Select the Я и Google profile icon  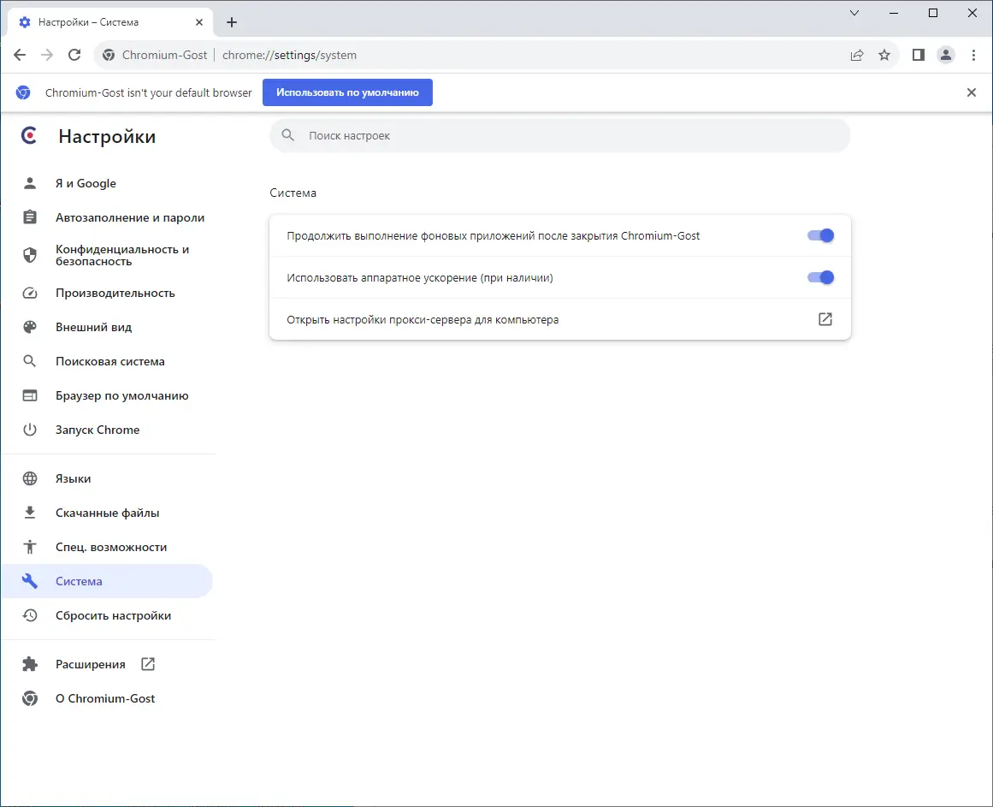pyautogui.click(x=29, y=182)
